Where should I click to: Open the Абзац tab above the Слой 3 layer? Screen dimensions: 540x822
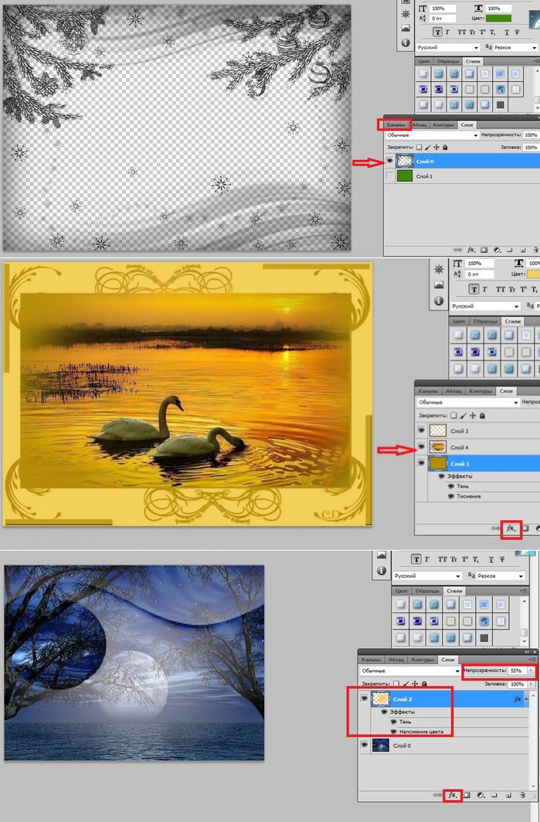[453, 391]
